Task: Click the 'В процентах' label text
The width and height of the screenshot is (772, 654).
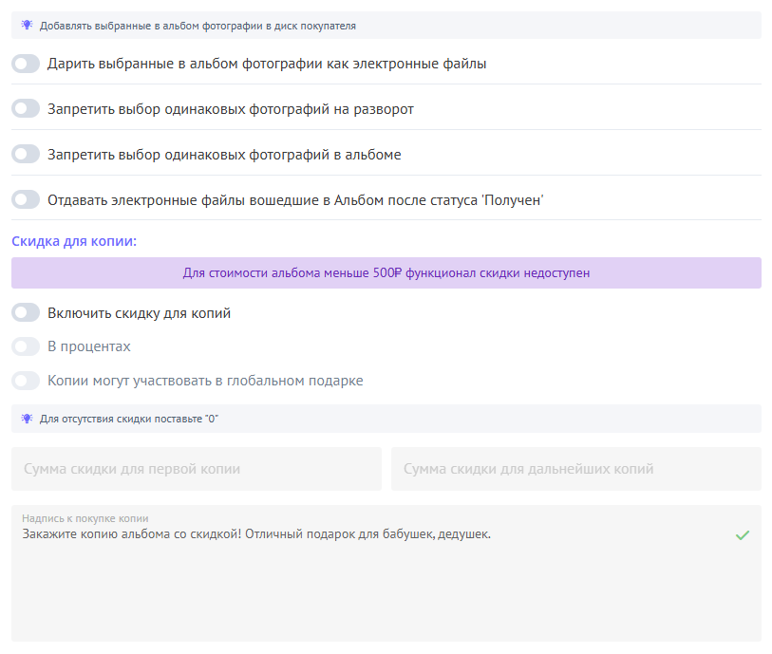Action: coord(89,346)
